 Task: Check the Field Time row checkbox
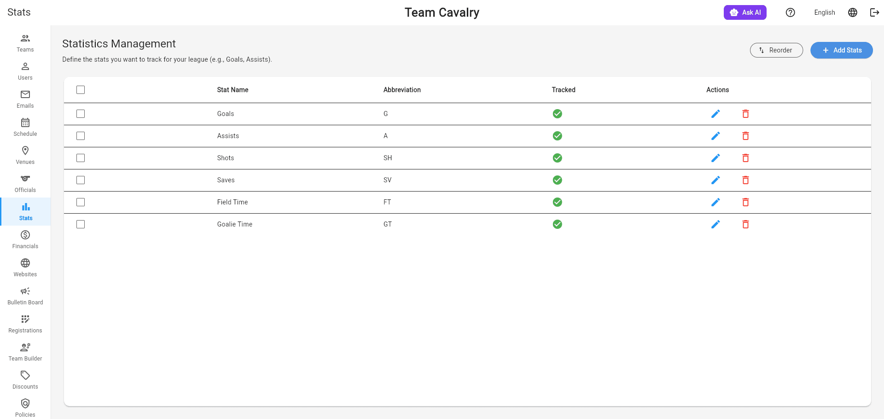click(x=81, y=202)
